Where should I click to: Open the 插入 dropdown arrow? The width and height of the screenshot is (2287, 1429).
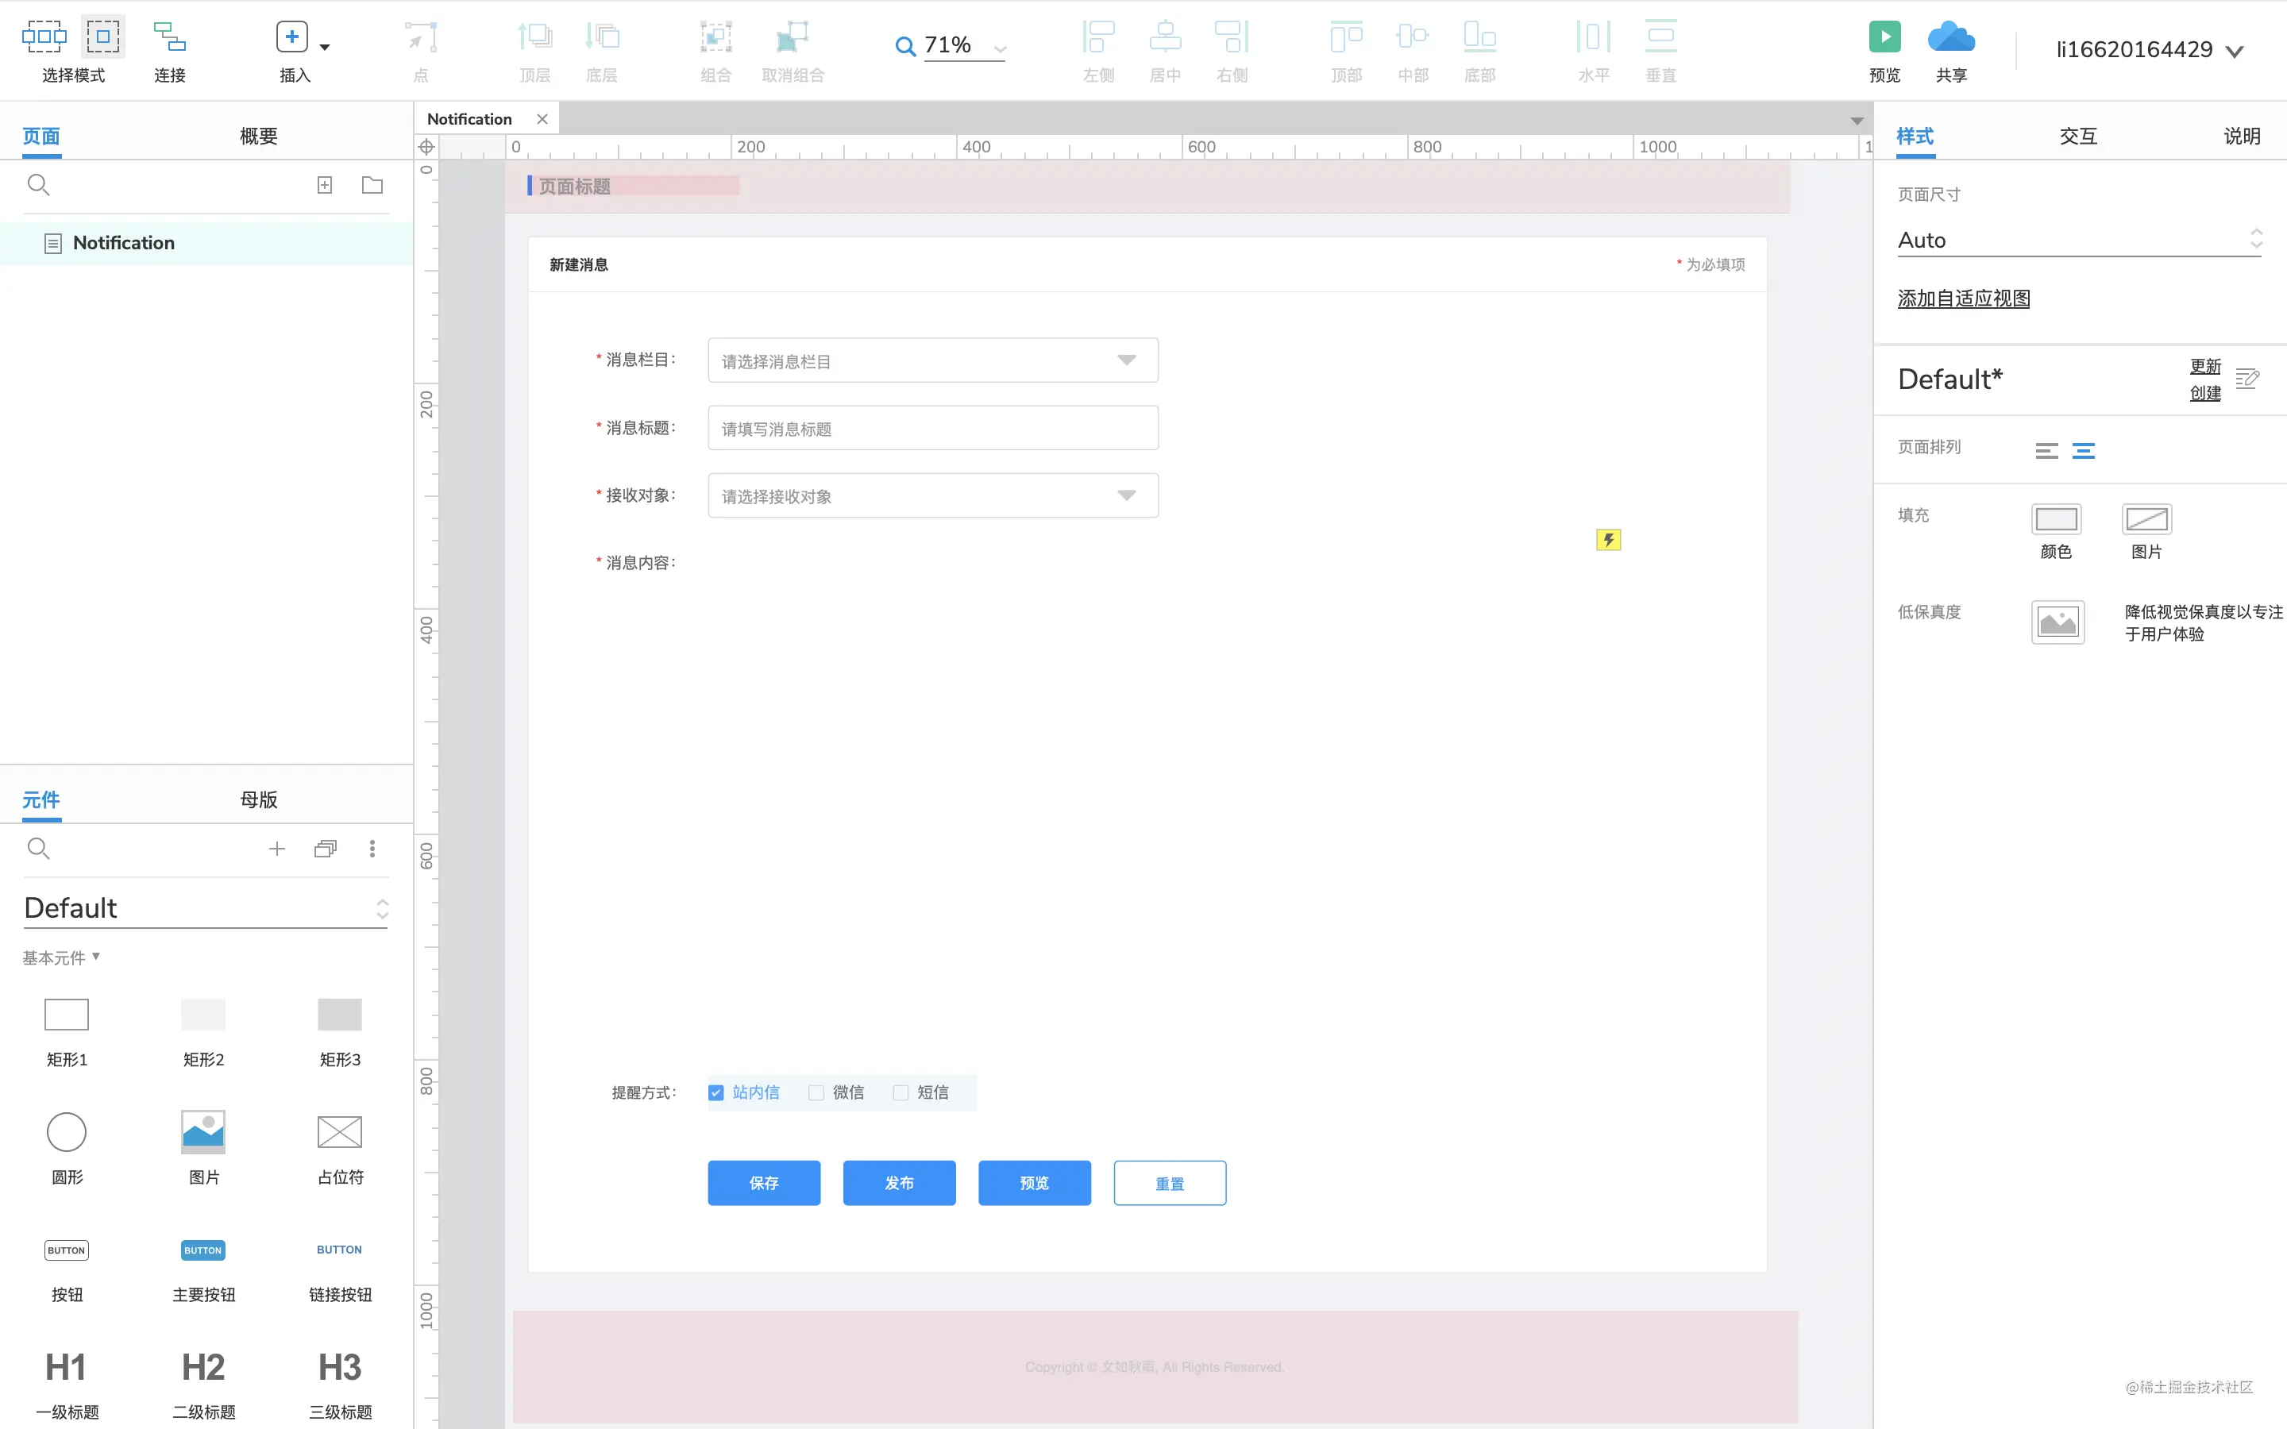325,46
